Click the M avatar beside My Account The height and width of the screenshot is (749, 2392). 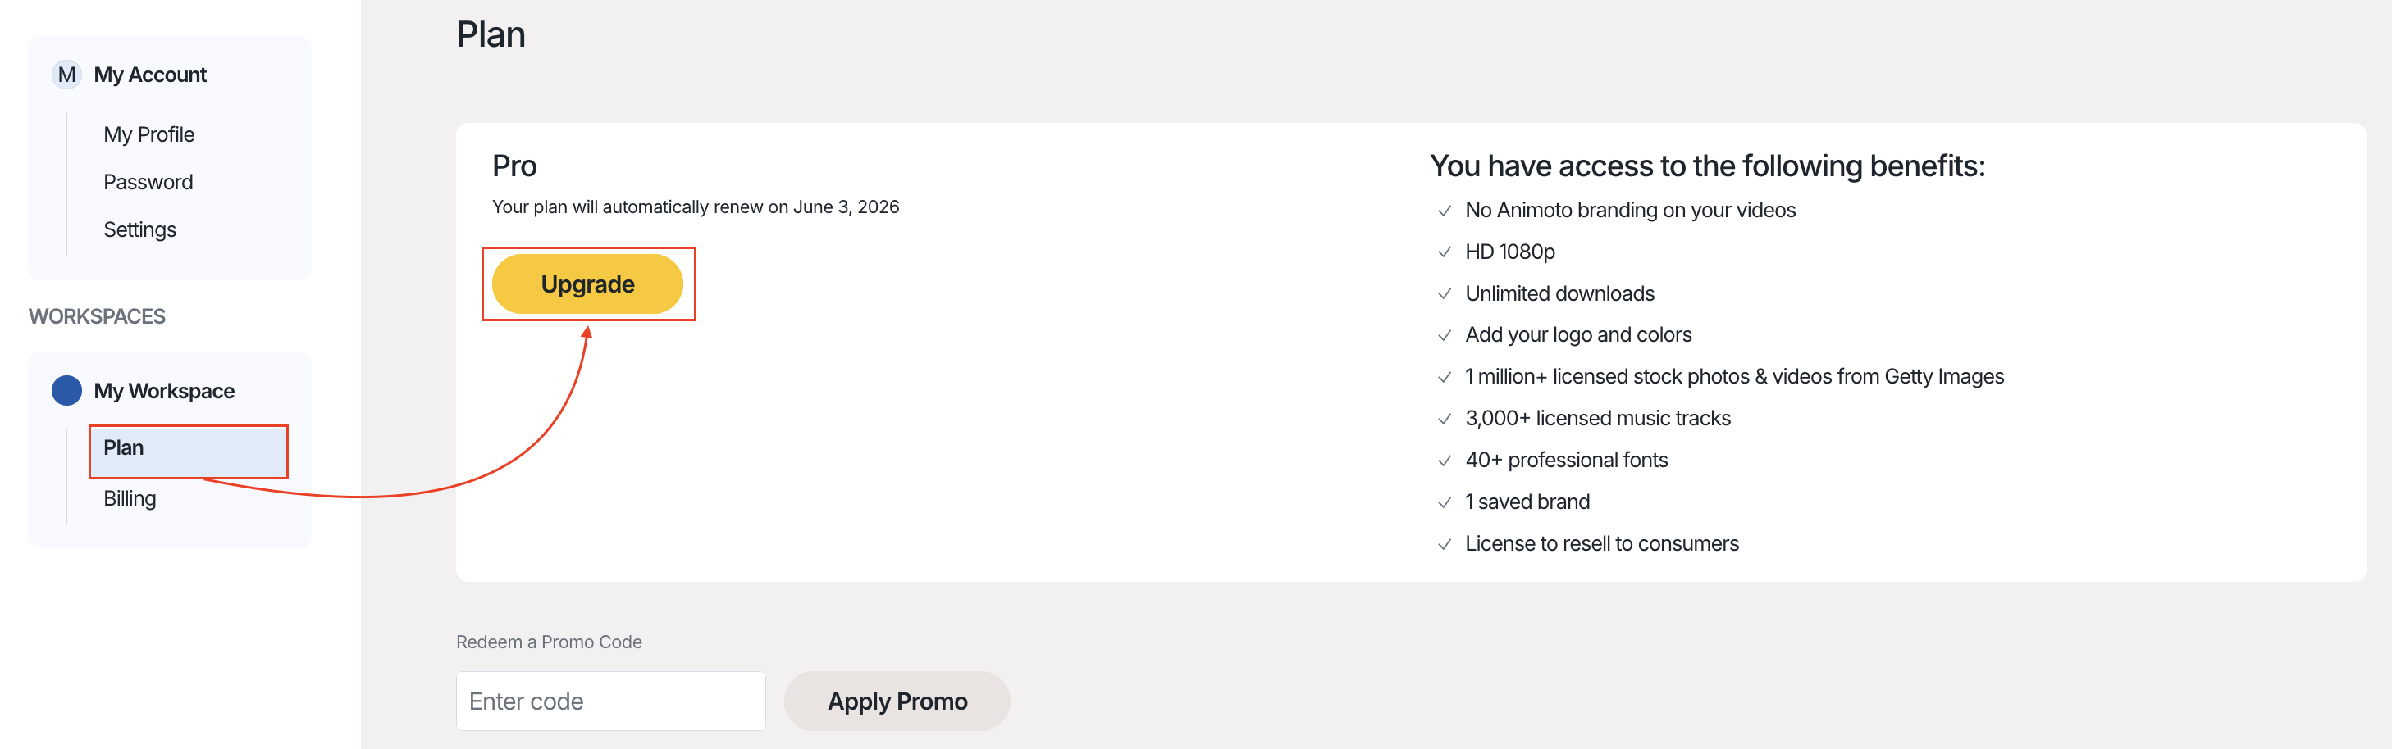(66, 75)
